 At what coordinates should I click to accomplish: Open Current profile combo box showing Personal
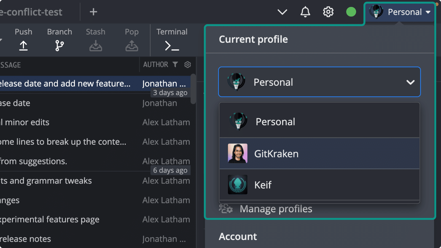(x=319, y=82)
